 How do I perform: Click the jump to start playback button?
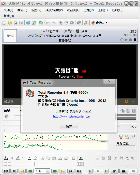click(x=6, y=171)
